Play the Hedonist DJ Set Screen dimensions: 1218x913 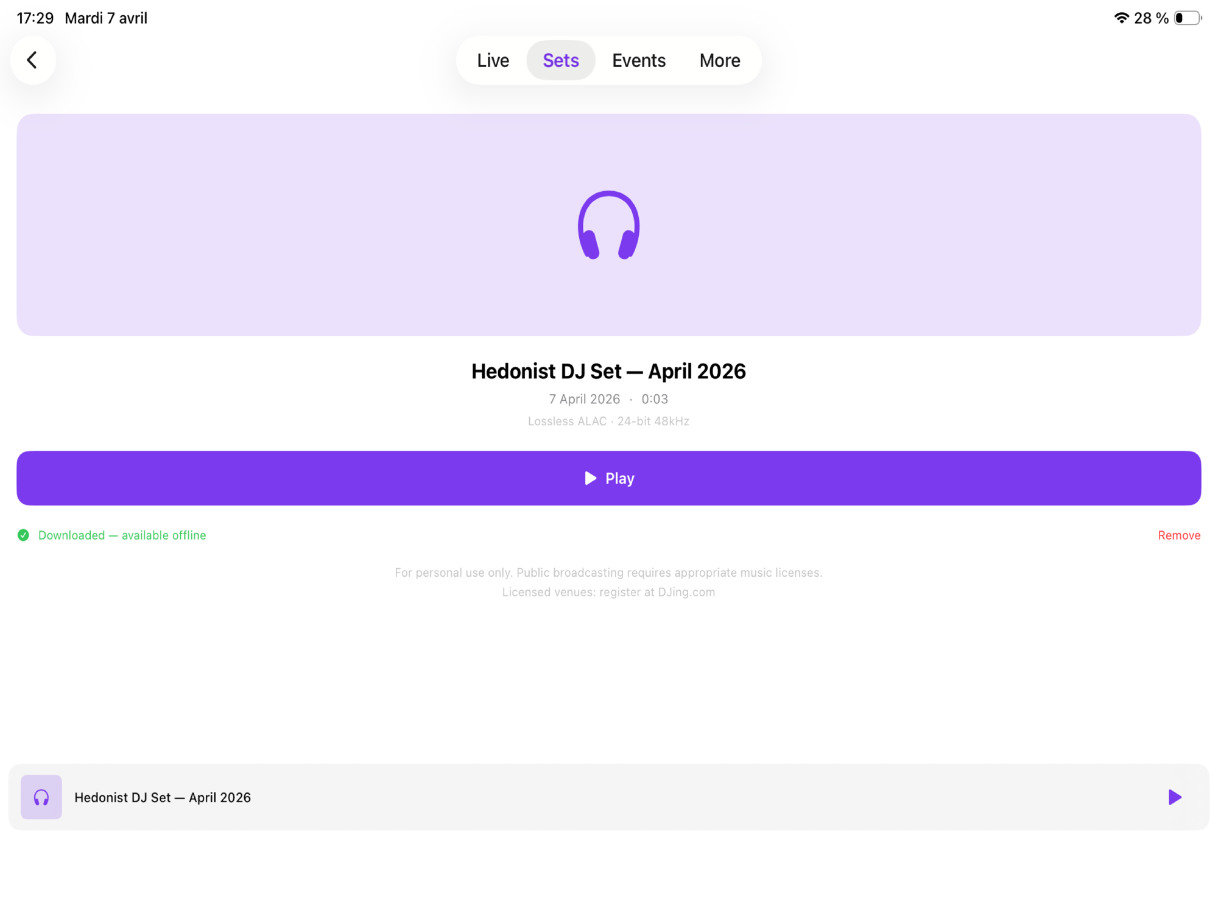pos(608,478)
